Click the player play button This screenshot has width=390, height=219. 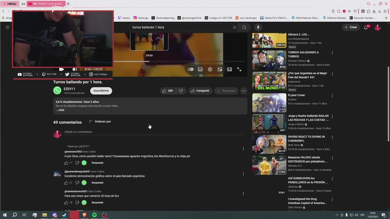62,69
